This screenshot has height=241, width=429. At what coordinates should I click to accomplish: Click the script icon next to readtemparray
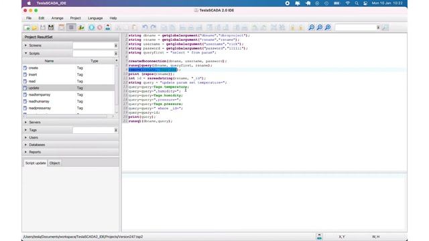coord(25,94)
